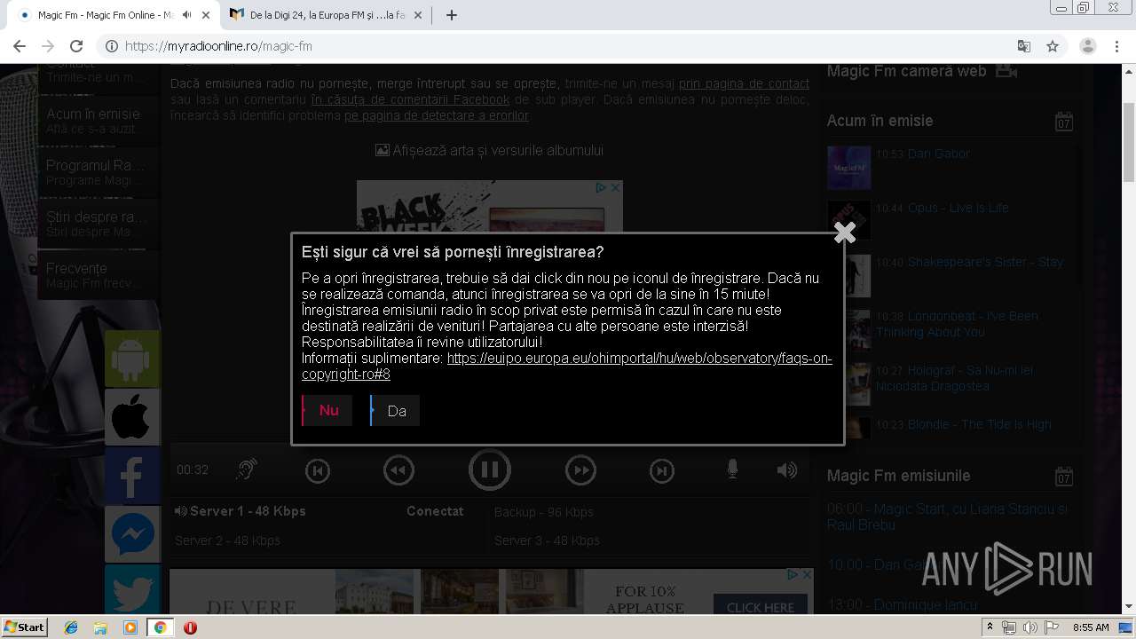Click the webcam icon beside Magic Fm cameră web
This screenshot has width=1136, height=639.
point(1006,71)
